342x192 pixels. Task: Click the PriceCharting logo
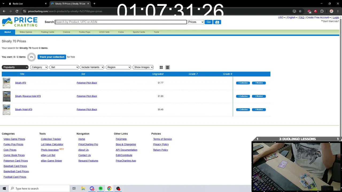click(20, 22)
